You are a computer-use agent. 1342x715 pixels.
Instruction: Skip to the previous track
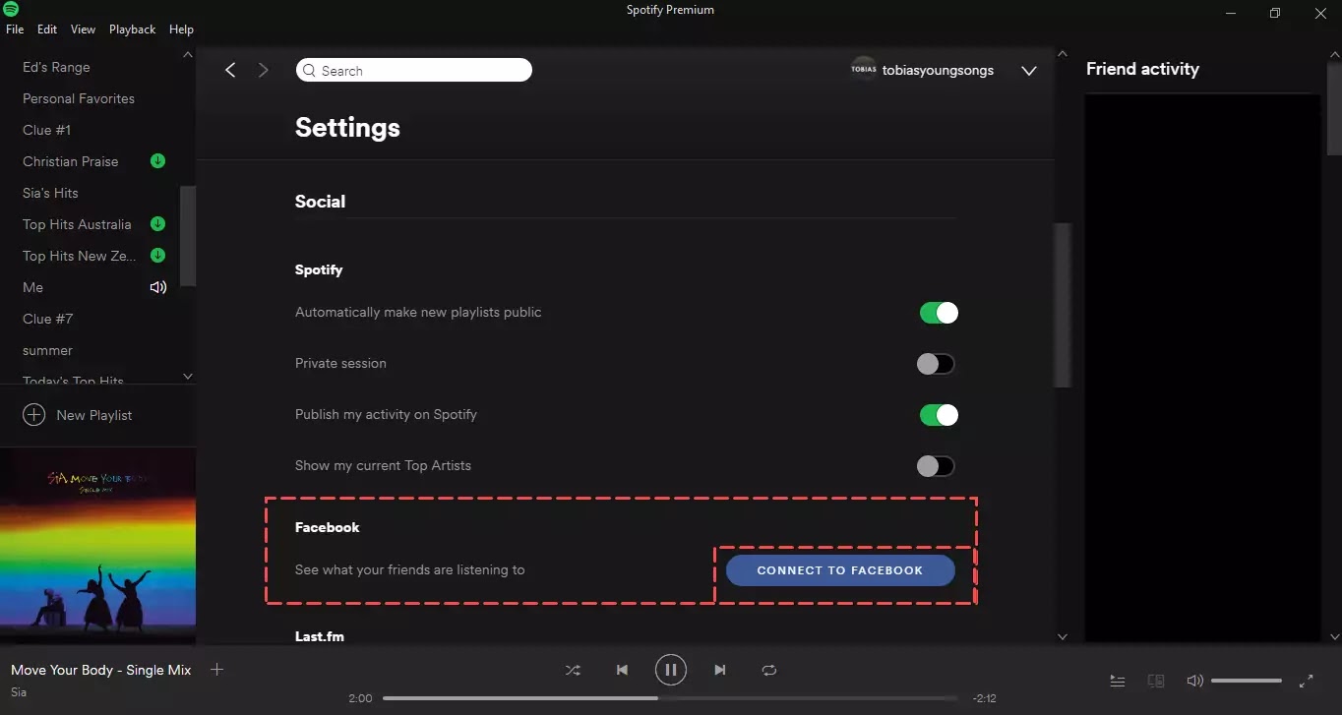tap(622, 670)
